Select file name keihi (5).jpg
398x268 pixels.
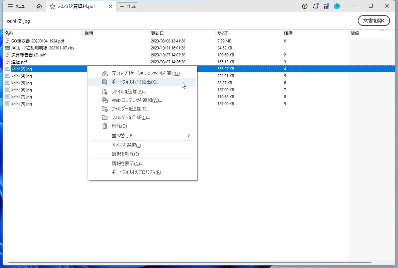tap(22, 83)
